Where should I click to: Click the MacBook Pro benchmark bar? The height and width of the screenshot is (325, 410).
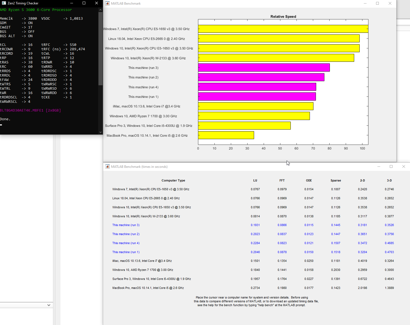226,135
